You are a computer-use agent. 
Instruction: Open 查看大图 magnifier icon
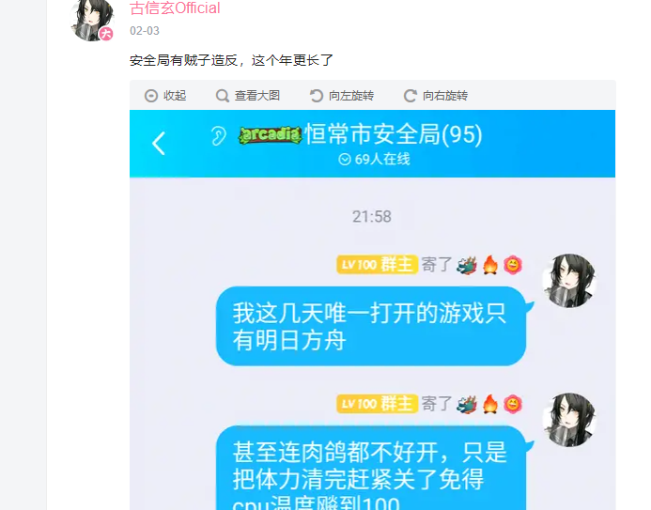click(223, 96)
